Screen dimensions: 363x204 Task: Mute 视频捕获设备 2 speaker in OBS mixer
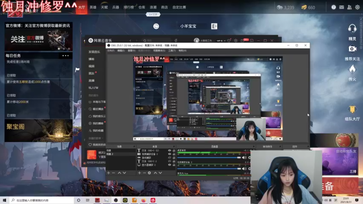point(244,169)
